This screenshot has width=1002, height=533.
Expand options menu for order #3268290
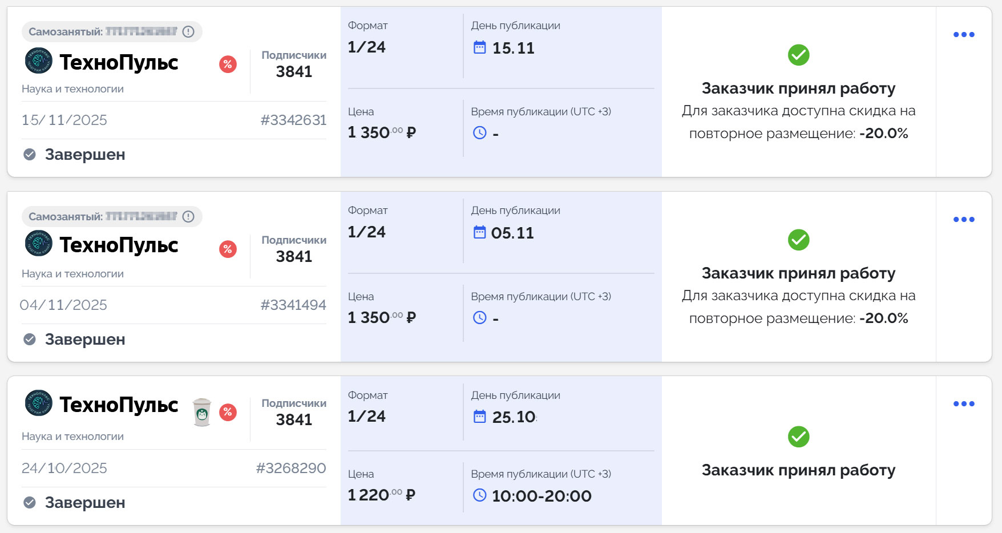pos(964,404)
